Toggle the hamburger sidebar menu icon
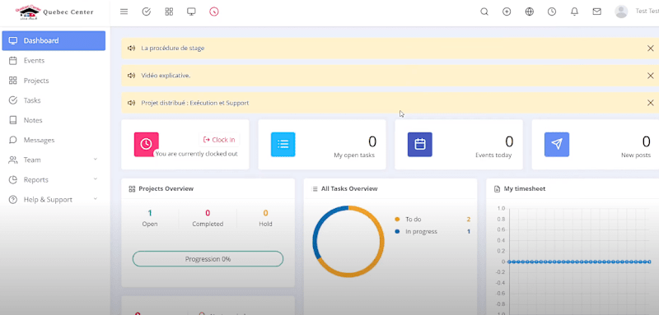Screen dimensions: 659x315 pos(124,12)
